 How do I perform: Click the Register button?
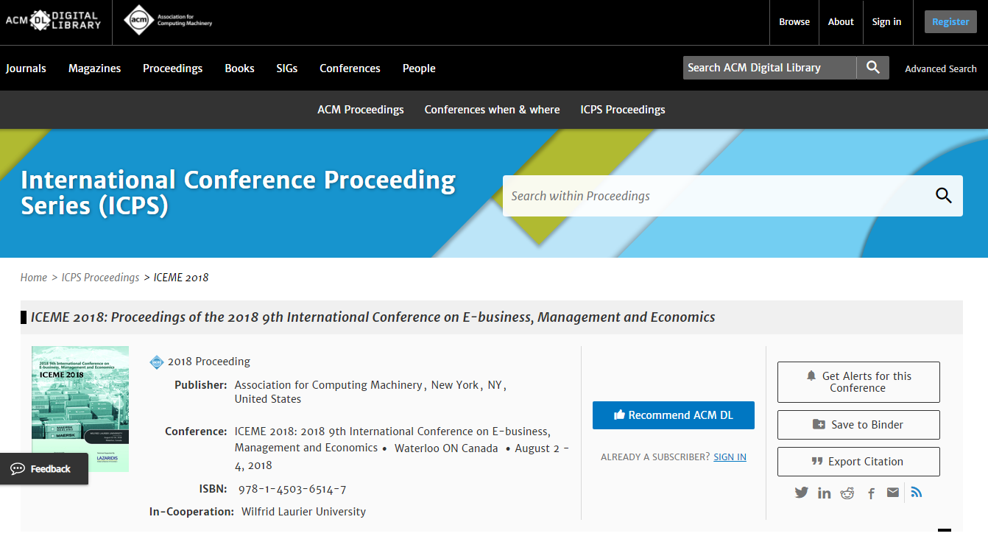pyautogui.click(x=950, y=22)
